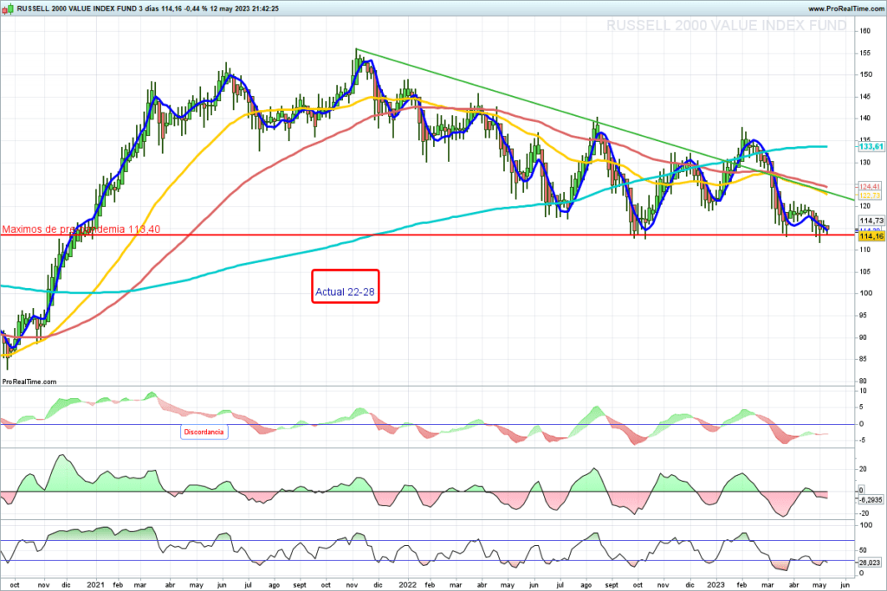This screenshot has height=591, width=887.
Task: Click the 130 level on the price axis
Action: 865,162
